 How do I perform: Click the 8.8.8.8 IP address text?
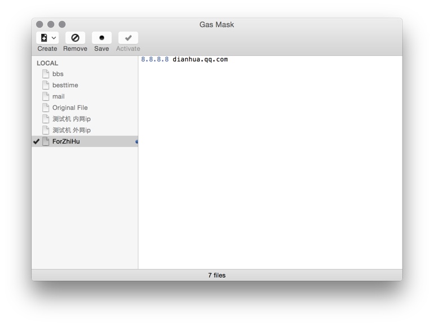pos(155,59)
